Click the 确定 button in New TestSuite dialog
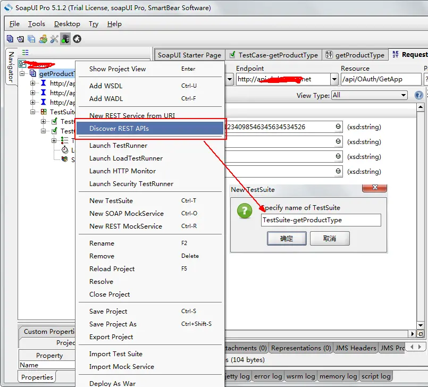 287,239
